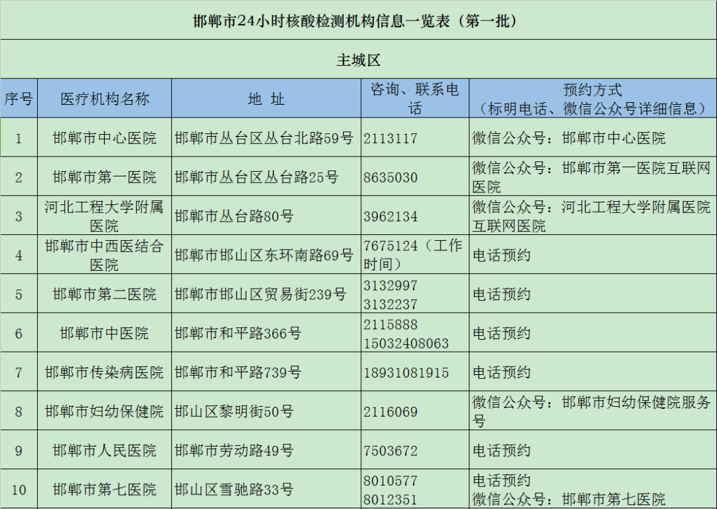Click the 地 址 column header

tap(266, 99)
